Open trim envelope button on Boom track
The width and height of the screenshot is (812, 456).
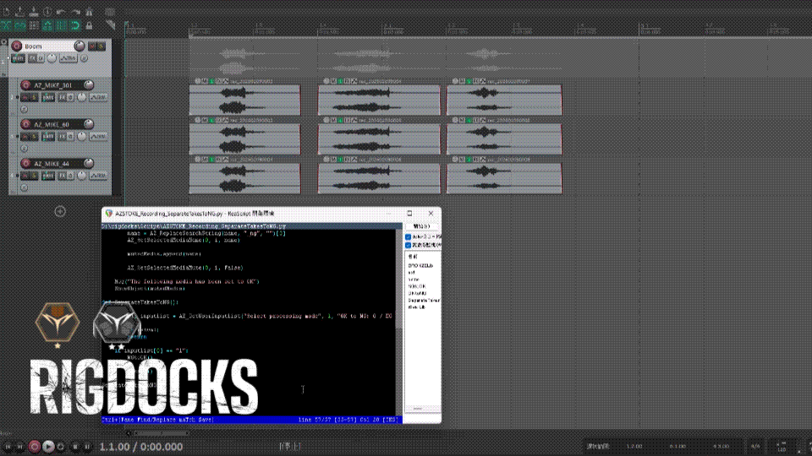click(x=69, y=58)
